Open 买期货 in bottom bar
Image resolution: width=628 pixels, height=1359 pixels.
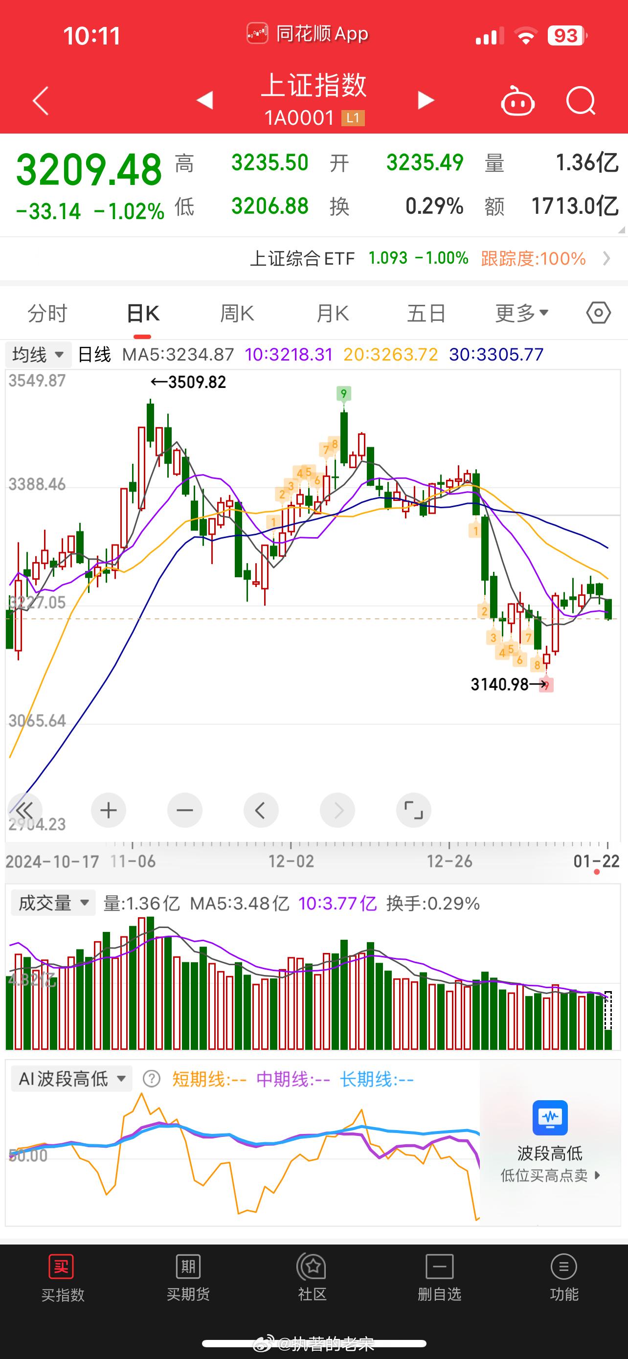point(188,1279)
